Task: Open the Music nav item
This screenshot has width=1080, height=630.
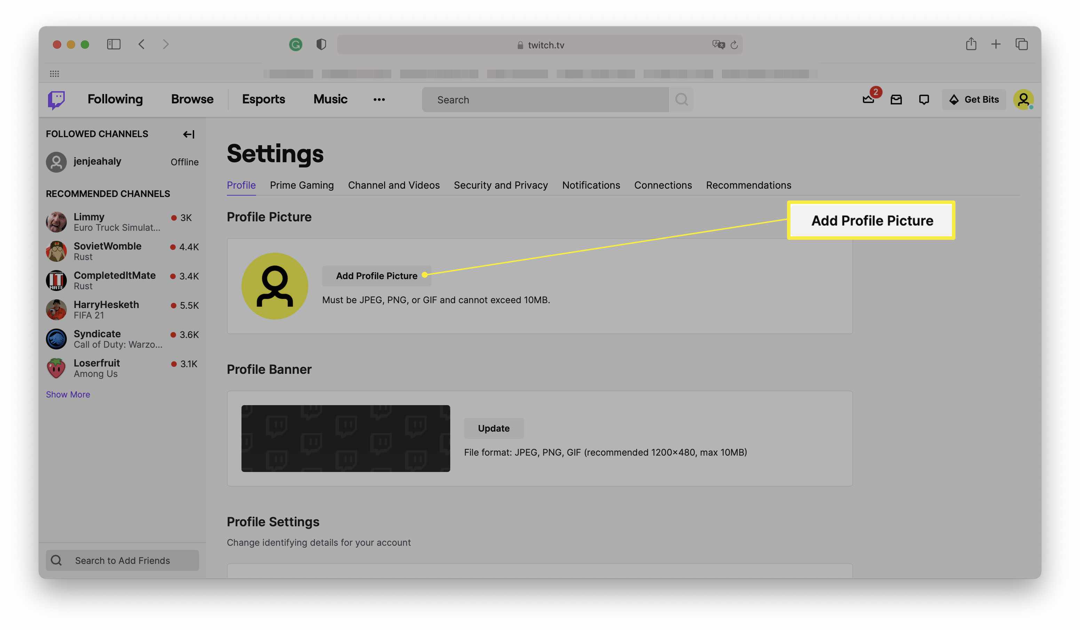Action: (330, 99)
